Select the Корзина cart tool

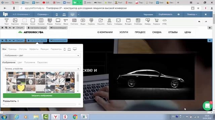tap(157, 21)
